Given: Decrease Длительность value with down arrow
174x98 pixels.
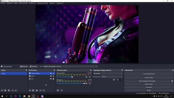Looking at the screenshot, I should point(122,77).
